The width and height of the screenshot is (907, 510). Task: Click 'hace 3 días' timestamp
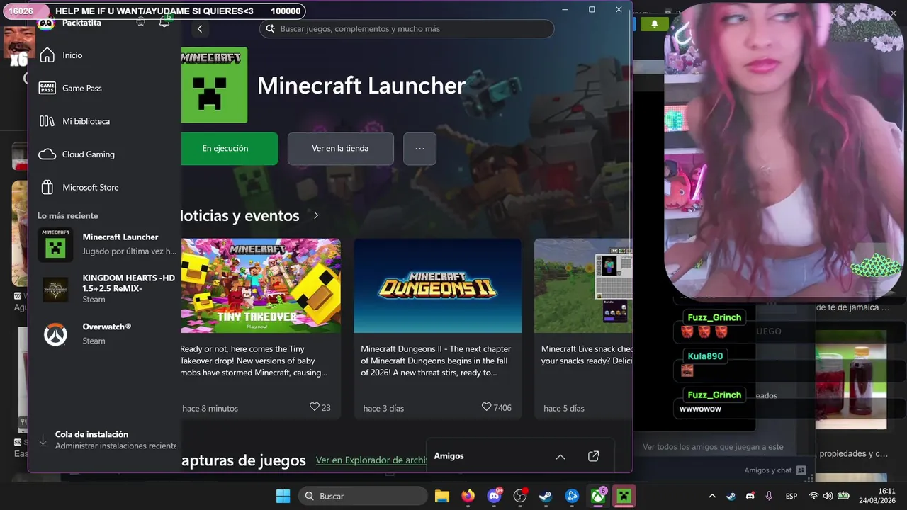383,408
